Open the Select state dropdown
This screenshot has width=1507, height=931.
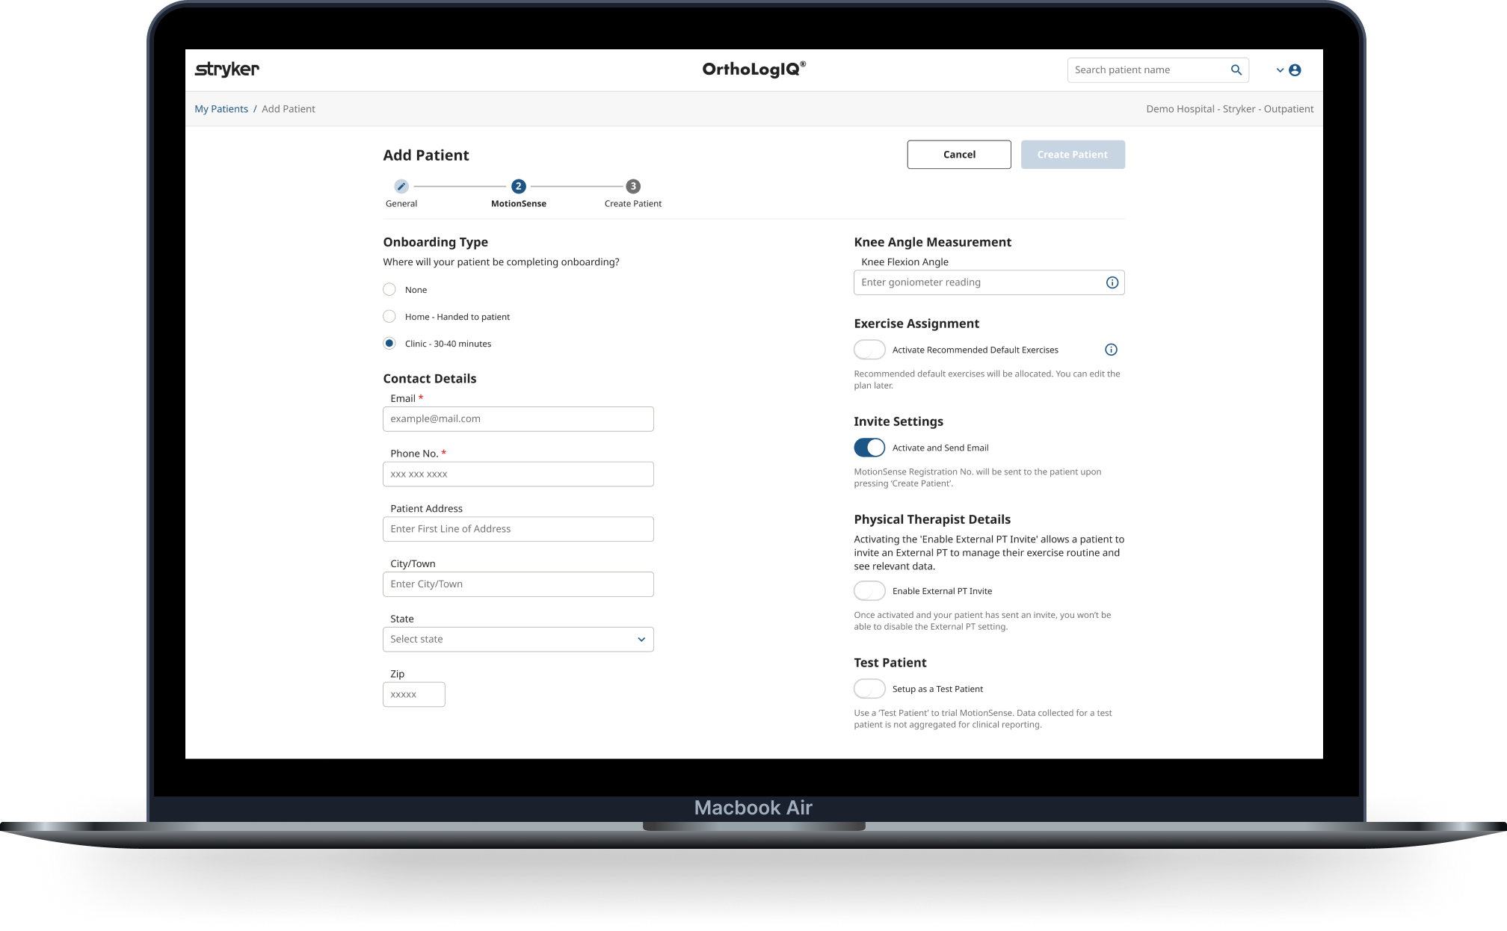(x=517, y=640)
